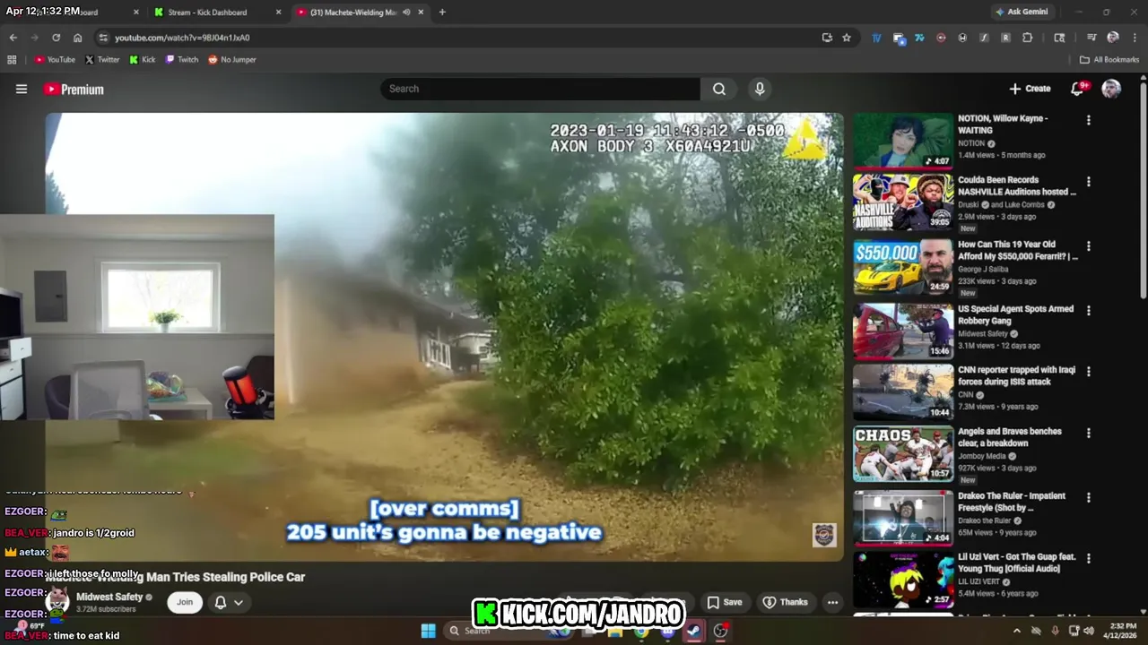Click the install app icon in address bar
Viewport: 1148px width, 645px height.
pyautogui.click(x=827, y=38)
